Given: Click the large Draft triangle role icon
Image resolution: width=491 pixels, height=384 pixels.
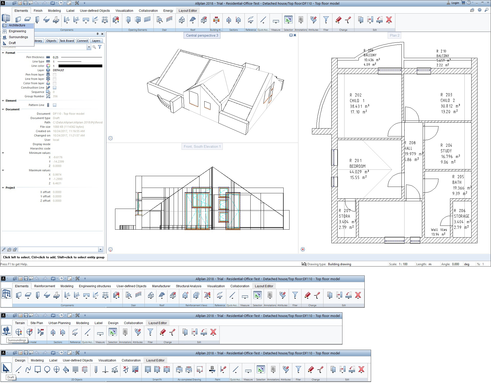Looking at the screenshot, I should [x=6, y=368].
